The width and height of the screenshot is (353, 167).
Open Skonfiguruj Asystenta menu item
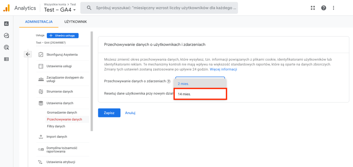[63, 55]
